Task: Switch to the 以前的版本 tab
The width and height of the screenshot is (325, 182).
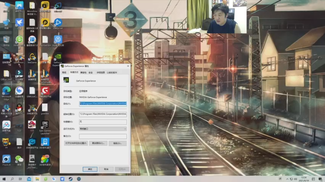Action: pos(112,72)
